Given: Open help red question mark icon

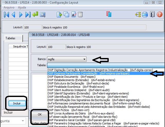Looking at the screenshot, I should tap(160, 14).
